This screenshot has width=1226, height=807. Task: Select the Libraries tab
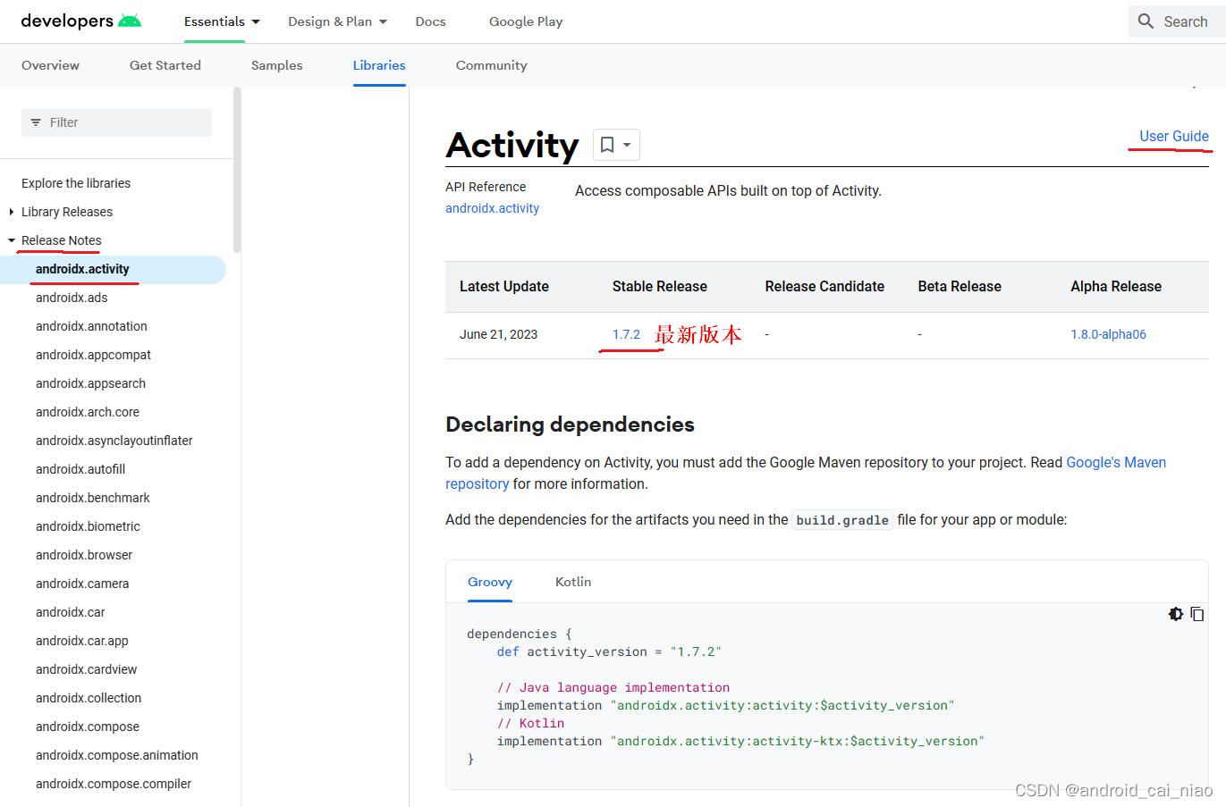(x=379, y=65)
